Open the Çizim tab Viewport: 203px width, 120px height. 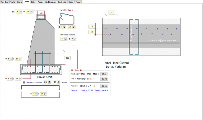pyautogui.click(x=33, y=2)
